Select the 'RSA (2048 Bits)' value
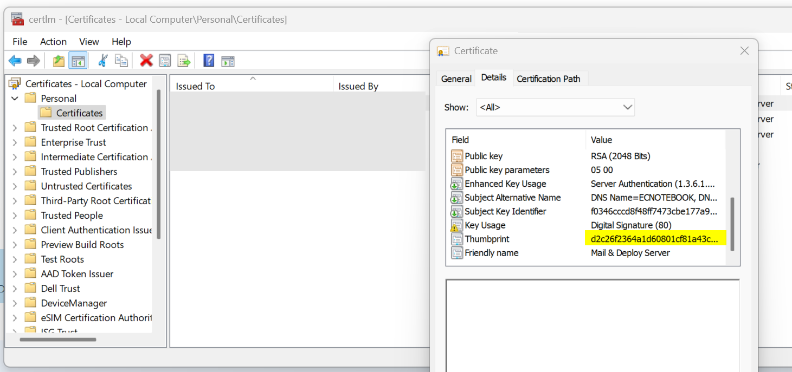This screenshot has width=792, height=372. [620, 156]
